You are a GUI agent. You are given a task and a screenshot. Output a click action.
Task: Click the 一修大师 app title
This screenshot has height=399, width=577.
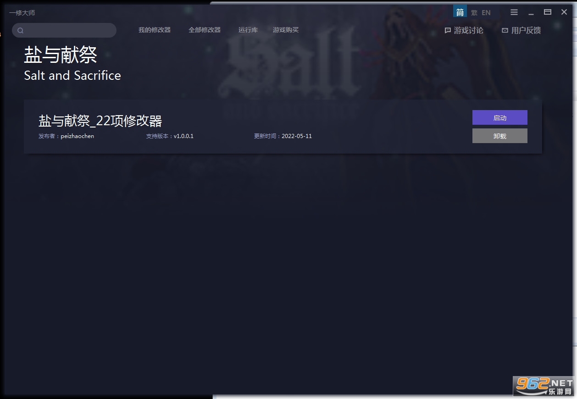22,13
